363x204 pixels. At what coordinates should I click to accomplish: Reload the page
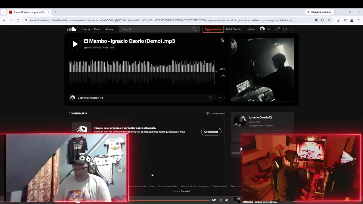[18, 20]
